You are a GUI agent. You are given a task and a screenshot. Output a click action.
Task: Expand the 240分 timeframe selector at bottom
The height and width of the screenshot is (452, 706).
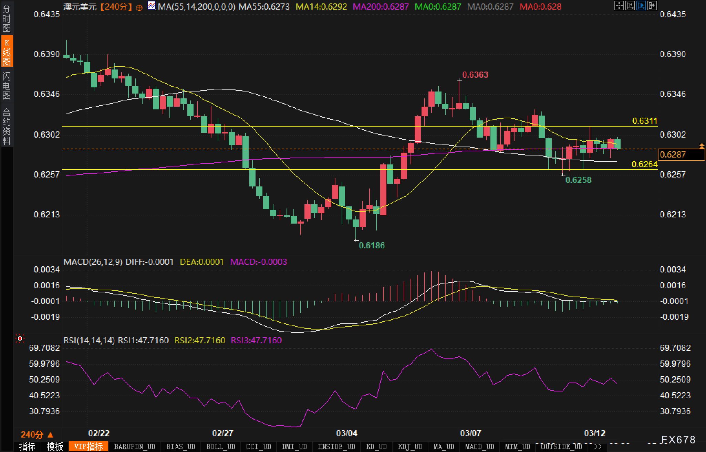(37, 434)
